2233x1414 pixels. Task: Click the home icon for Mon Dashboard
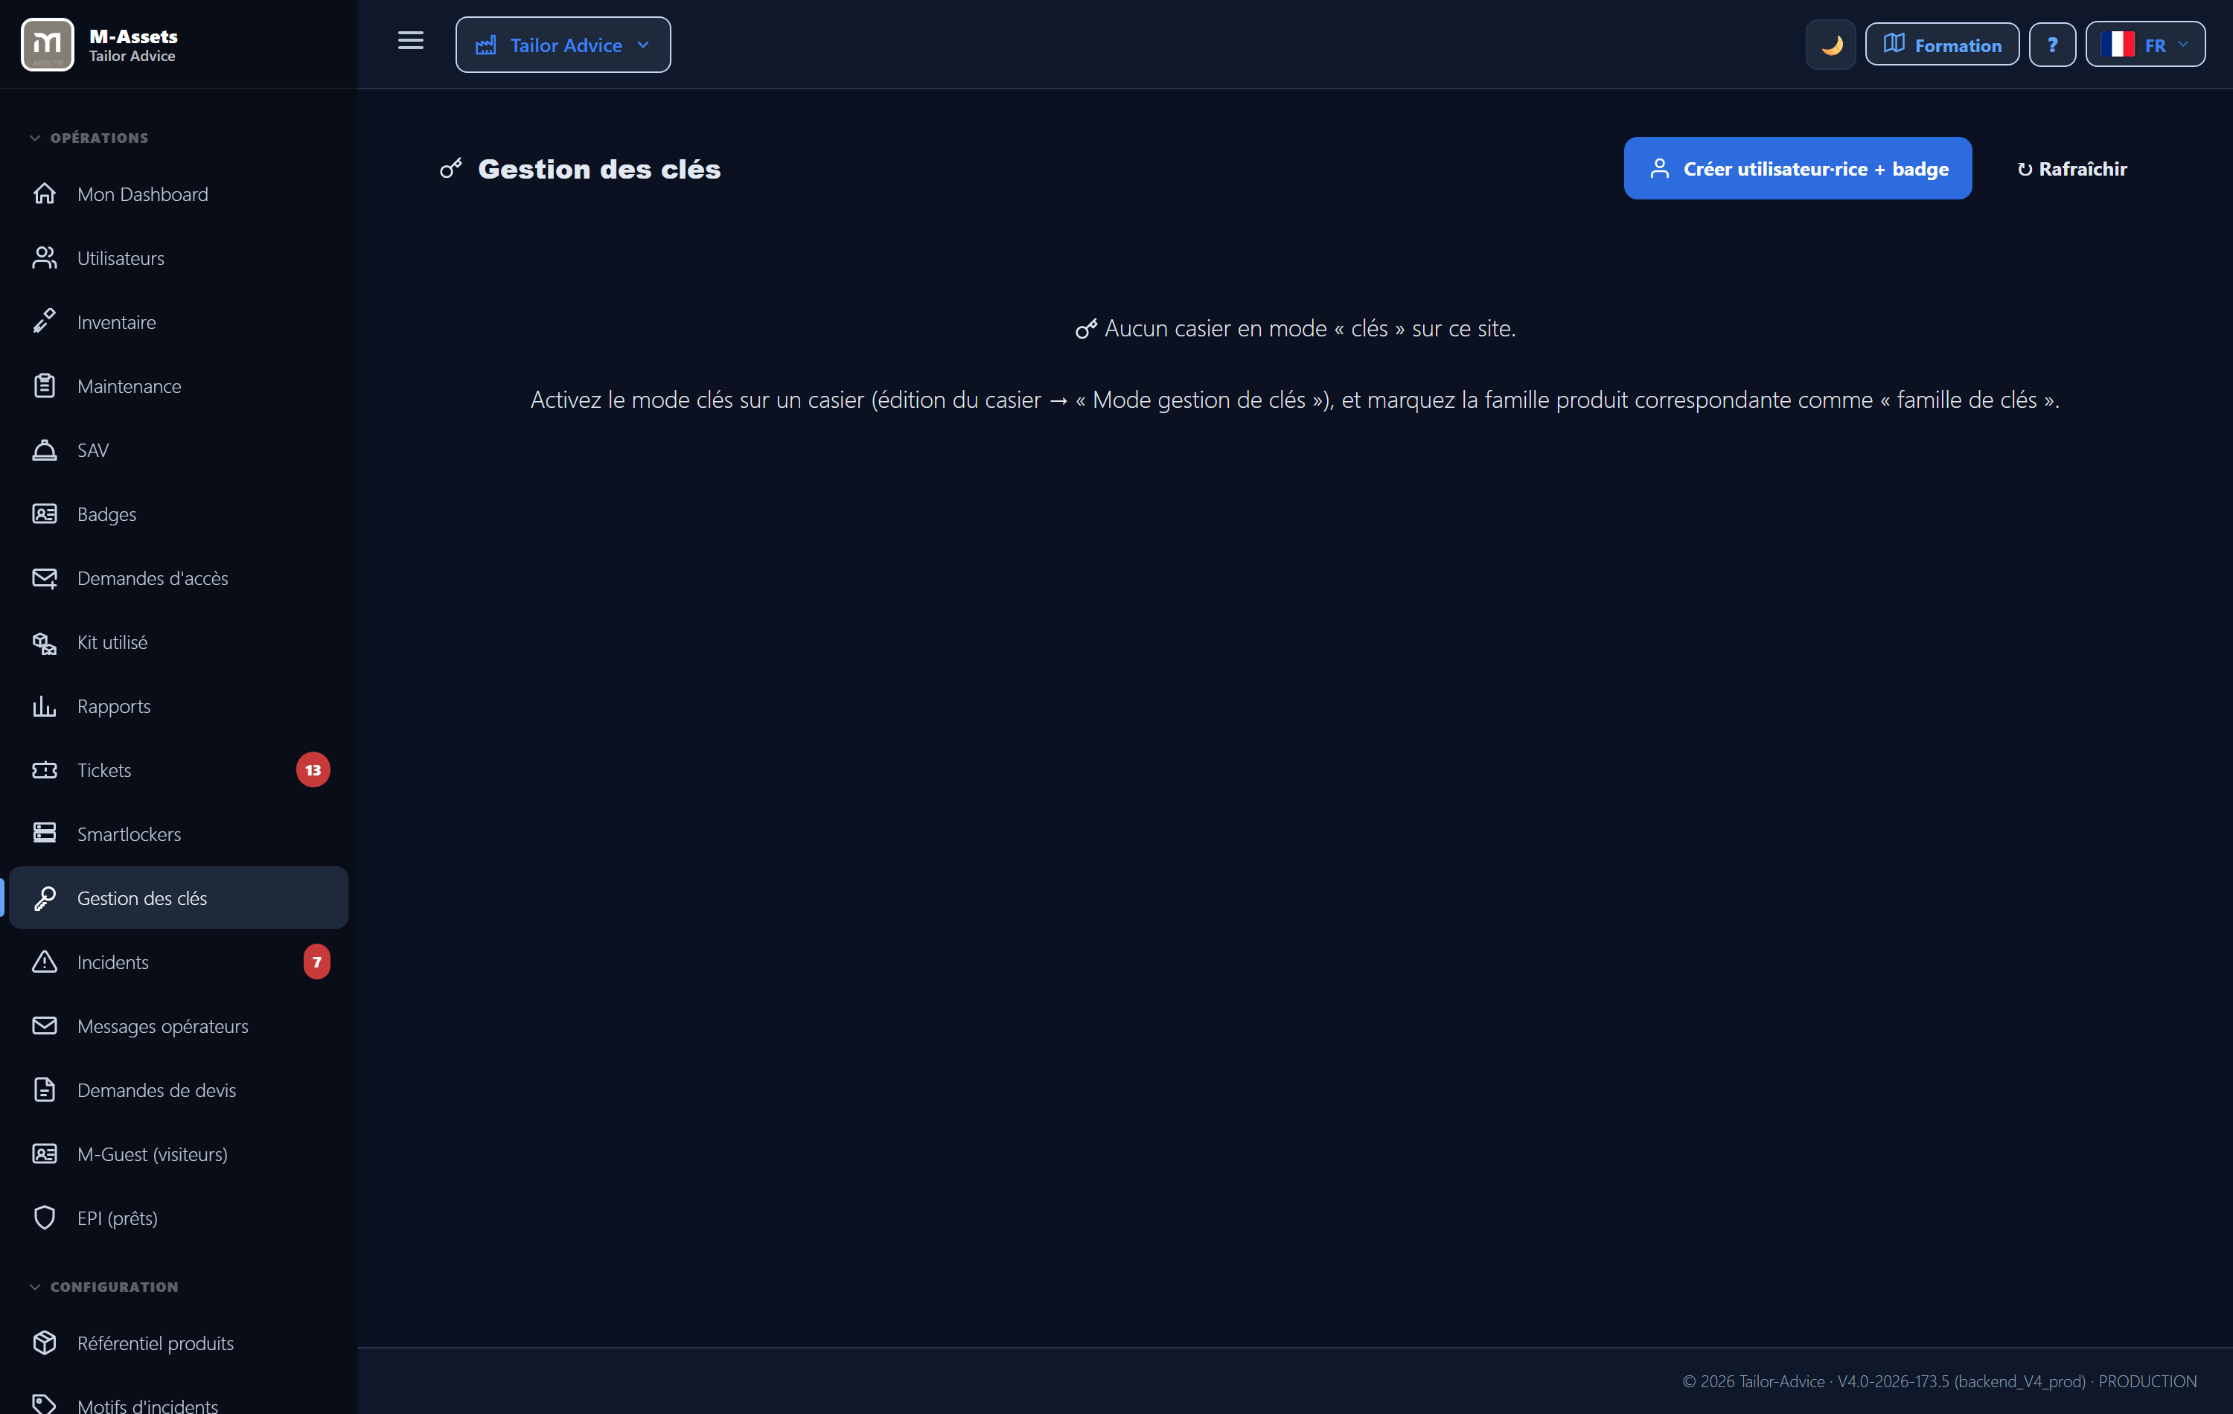[x=45, y=193]
